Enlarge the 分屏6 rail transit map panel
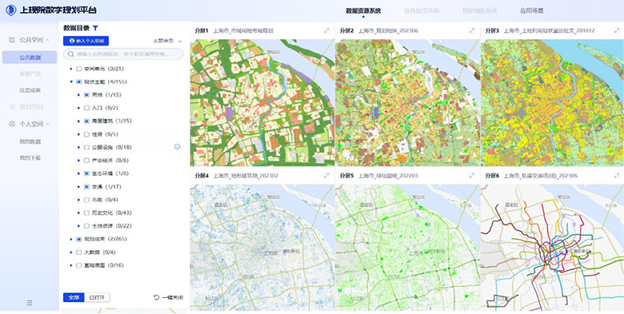This screenshot has width=624, height=314. click(x=617, y=175)
